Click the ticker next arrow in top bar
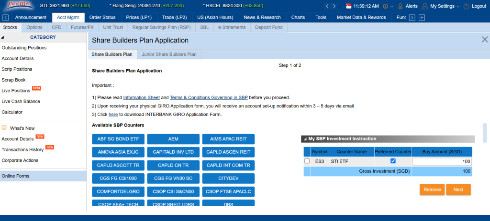490x221 pixels. pos(334,6)
